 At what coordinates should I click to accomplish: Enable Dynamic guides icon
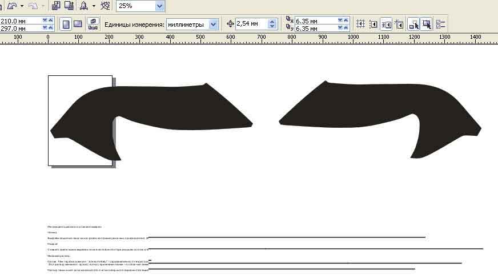[399, 24]
